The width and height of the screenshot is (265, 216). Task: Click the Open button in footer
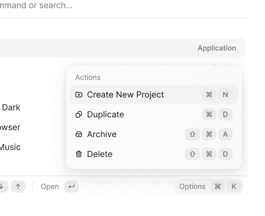(50, 187)
